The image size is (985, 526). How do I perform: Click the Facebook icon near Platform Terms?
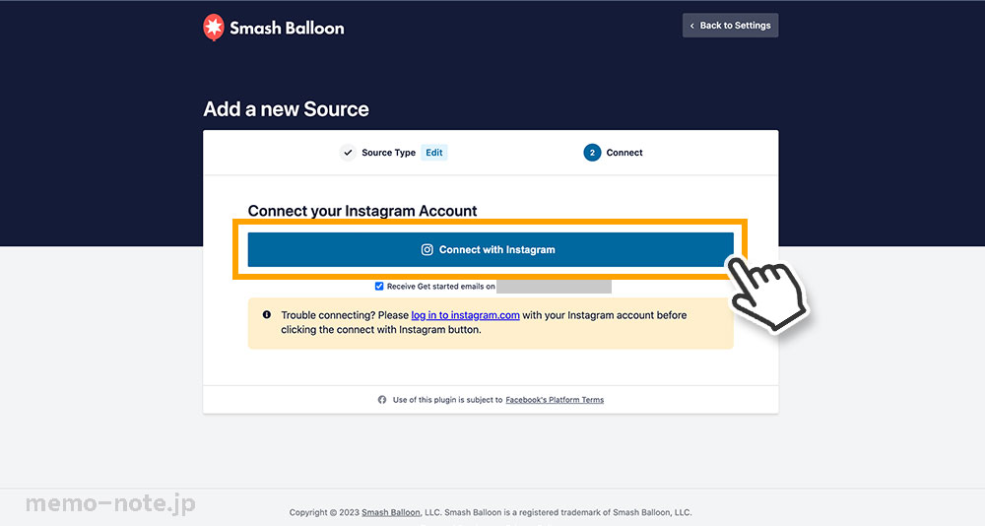coord(382,400)
